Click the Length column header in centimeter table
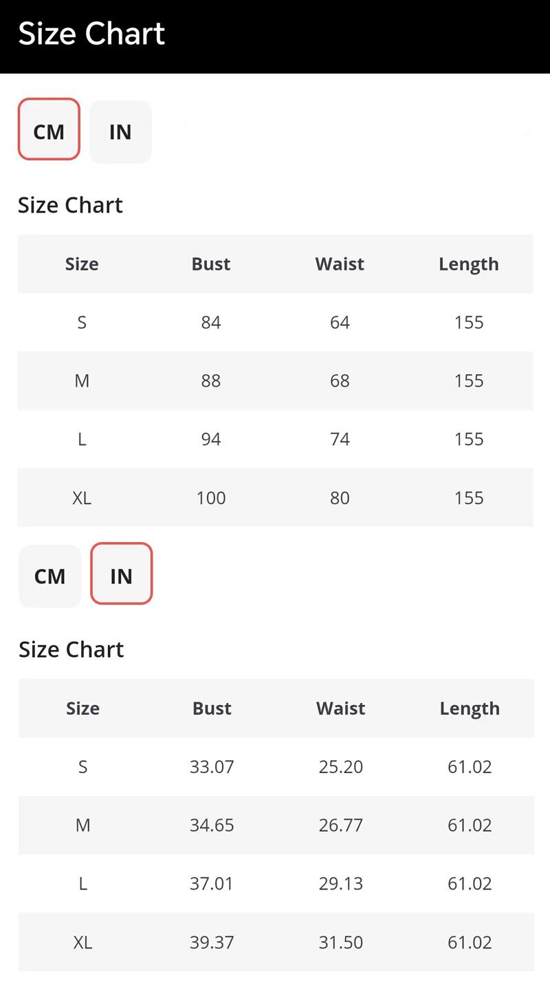Viewport: 550px width, 985px height. point(469,264)
